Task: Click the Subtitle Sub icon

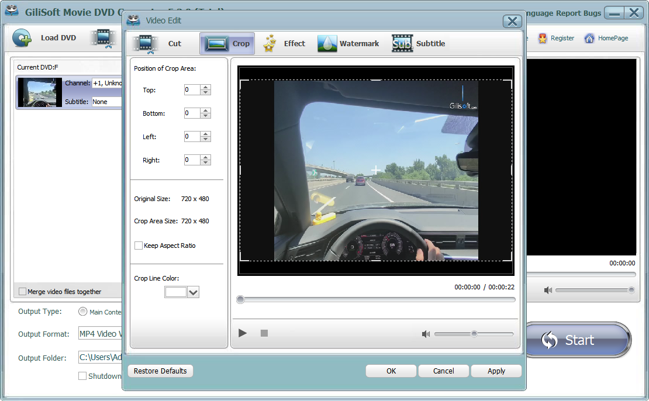Action: (x=402, y=43)
